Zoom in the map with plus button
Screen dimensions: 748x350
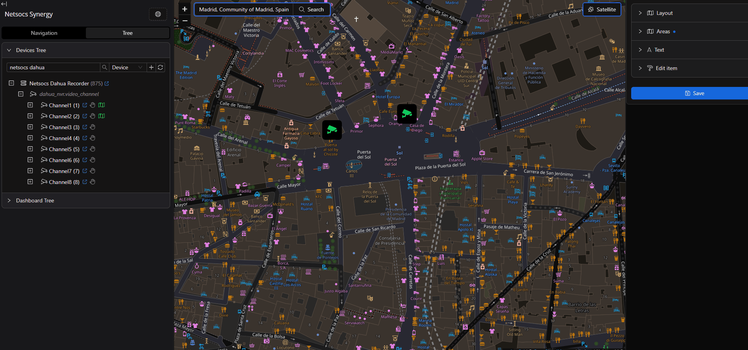pos(185,9)
